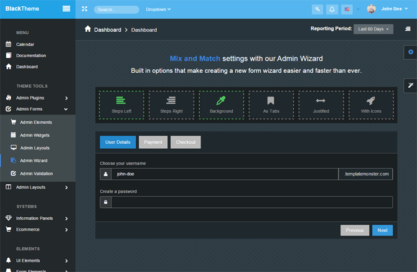Screen dimensions: 417x272
Task: Click the Ecommerce cart icon
Action: 9,229
